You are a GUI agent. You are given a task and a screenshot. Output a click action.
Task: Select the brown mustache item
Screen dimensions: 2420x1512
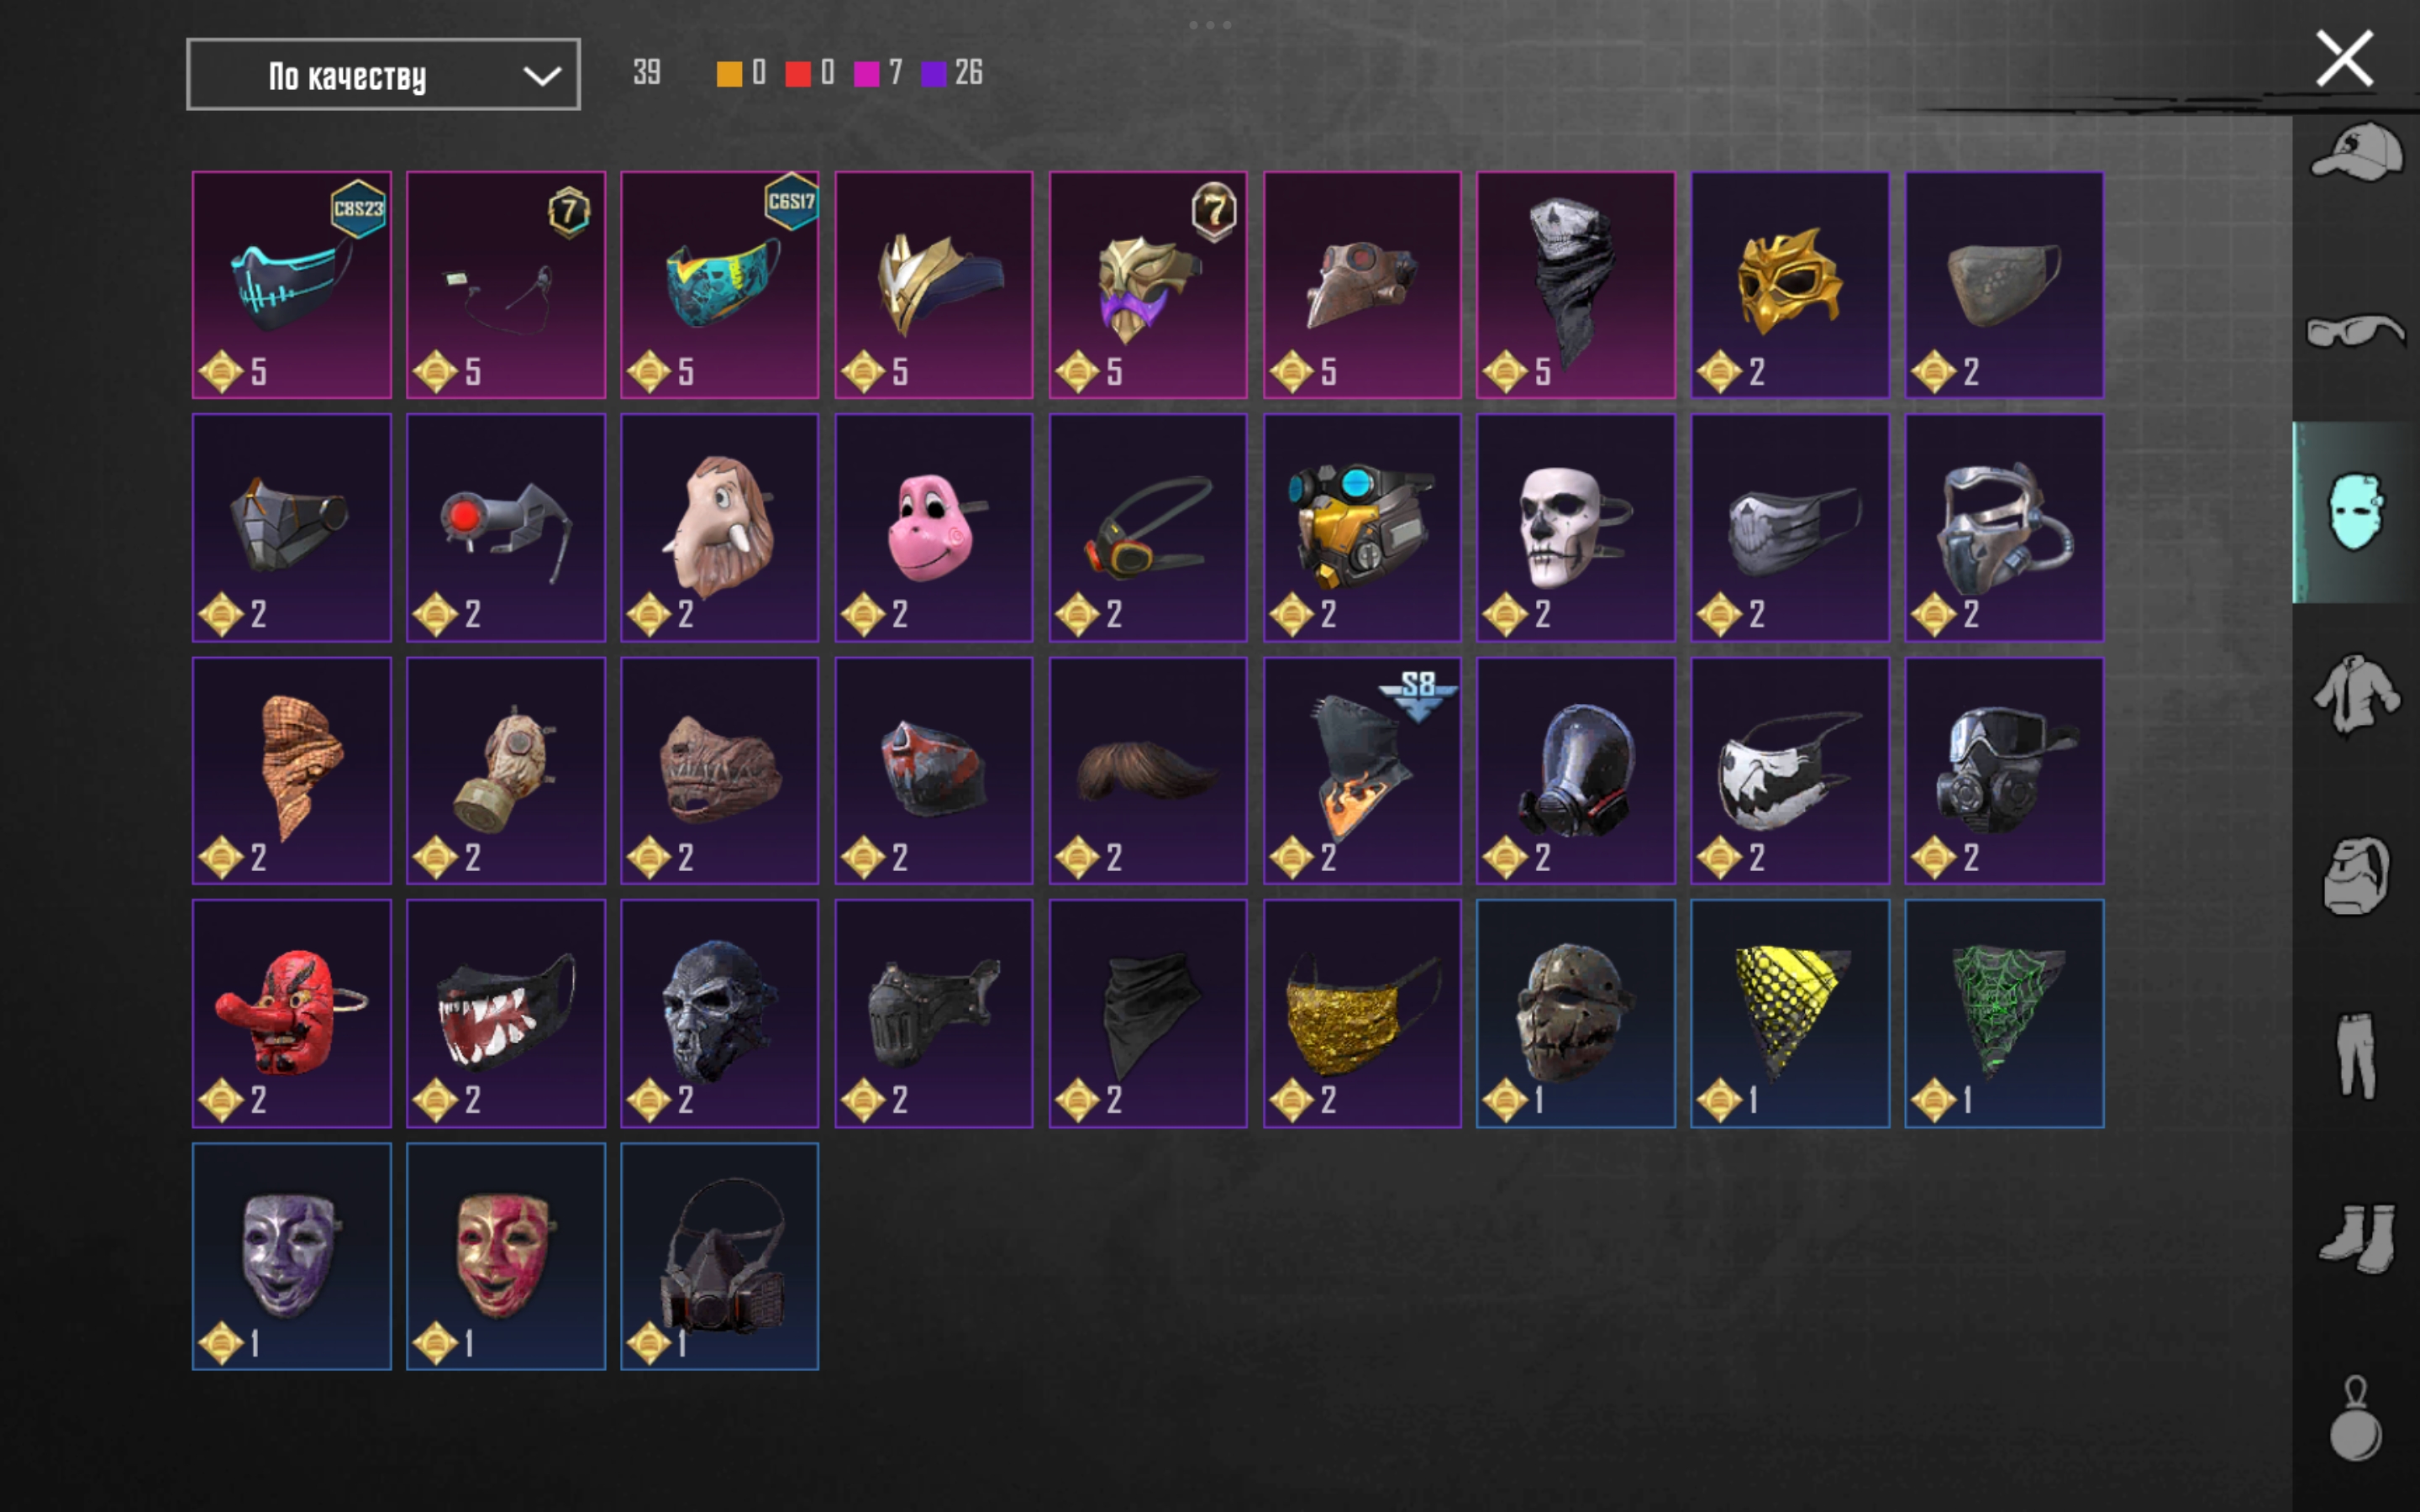click(x=1148, y=771)
